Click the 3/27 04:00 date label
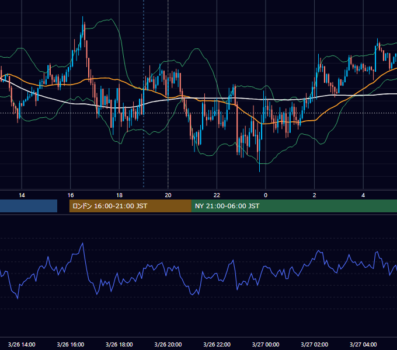397x350 pixels. 363,344
